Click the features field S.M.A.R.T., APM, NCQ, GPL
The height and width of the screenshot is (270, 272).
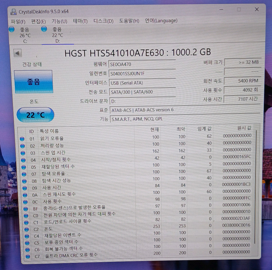(x=185, y=119)
